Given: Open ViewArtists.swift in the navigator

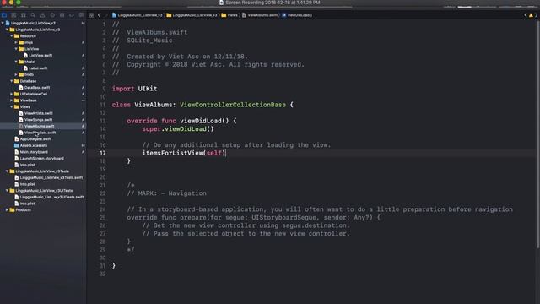Looking at the screenshot, I should pyautogui.click(x=39, y=113).
